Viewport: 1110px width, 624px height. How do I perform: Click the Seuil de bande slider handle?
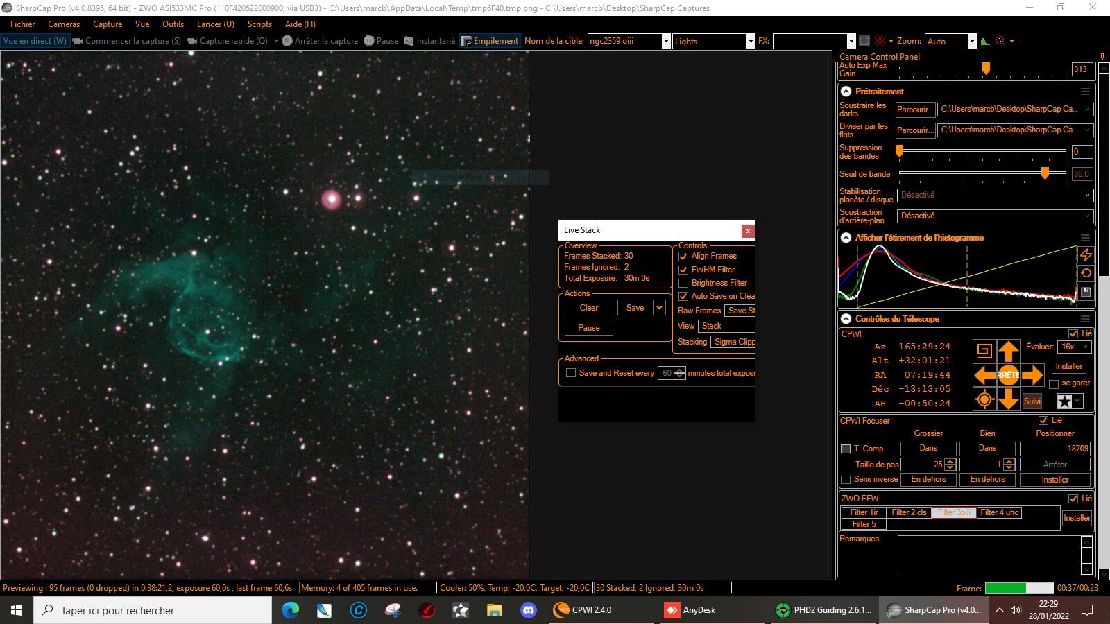click(1045, 173)
